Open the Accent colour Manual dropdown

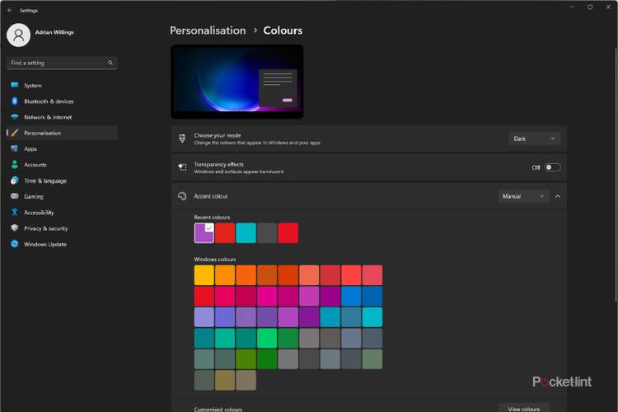(523, 196)
